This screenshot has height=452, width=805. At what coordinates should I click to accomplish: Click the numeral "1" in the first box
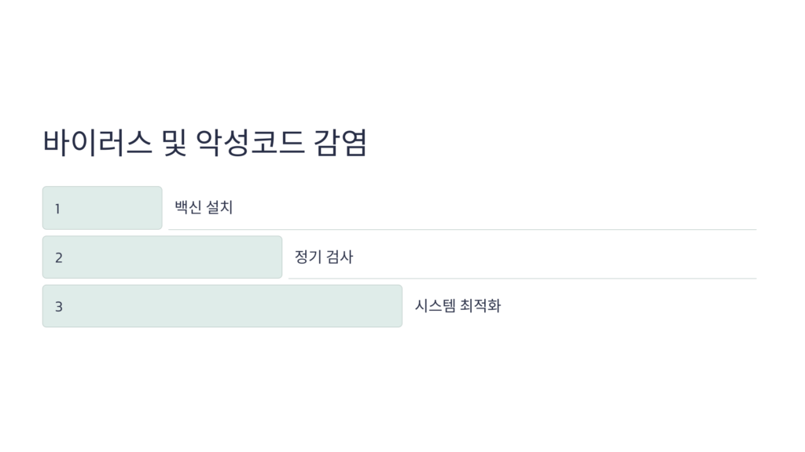(57, 209)
